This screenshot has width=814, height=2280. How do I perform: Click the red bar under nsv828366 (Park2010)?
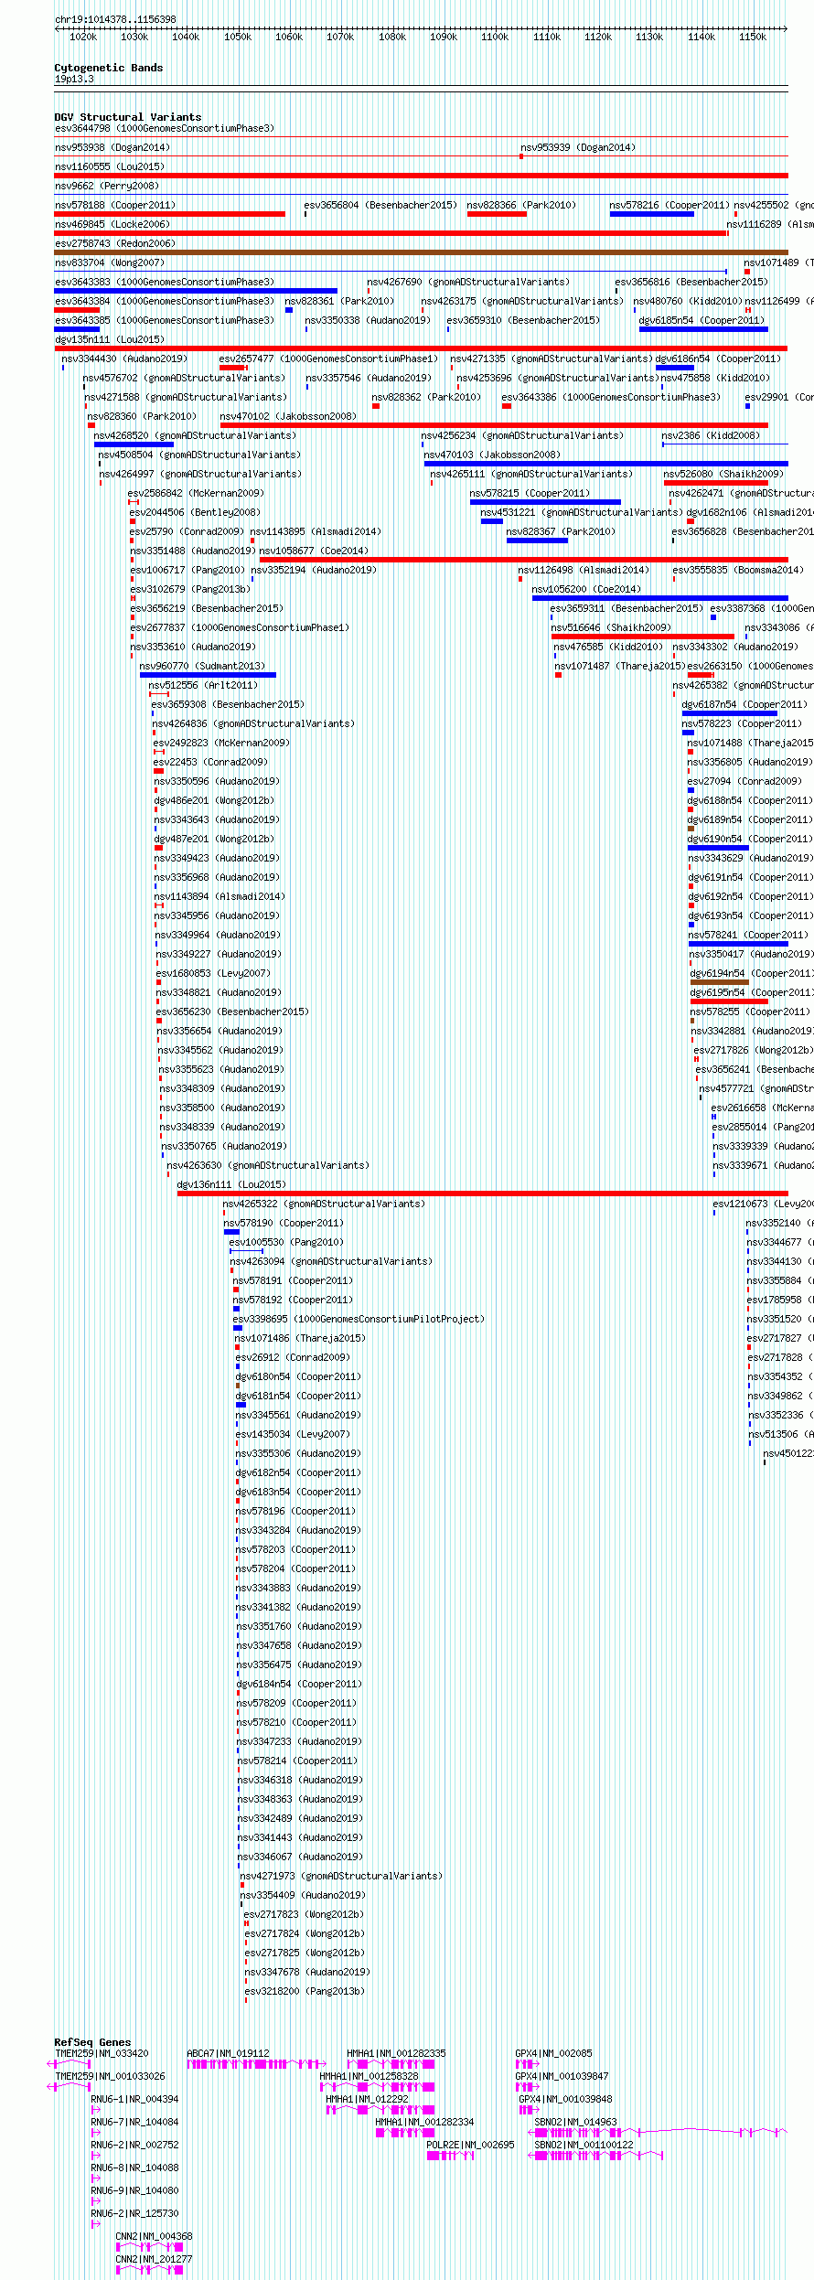tap(497, 214)
